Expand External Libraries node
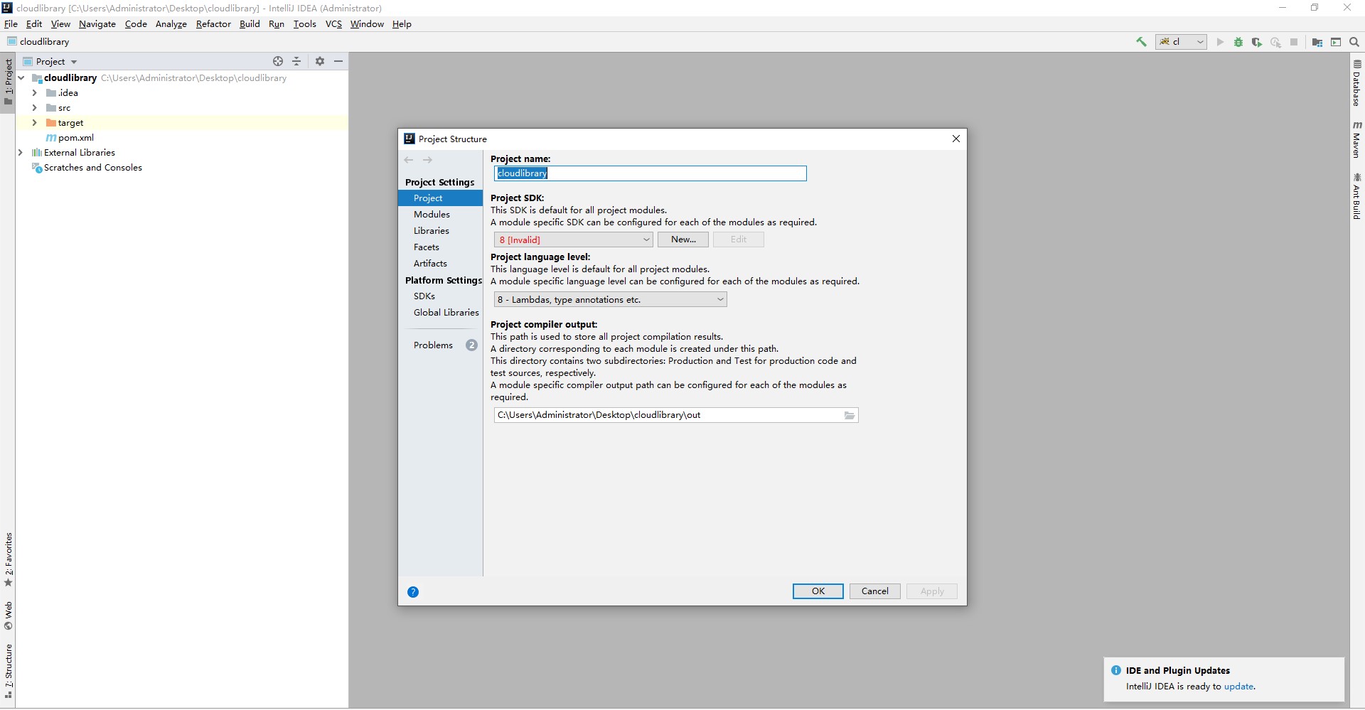Viewport: 1365px width, 710px height. (21, 152)
